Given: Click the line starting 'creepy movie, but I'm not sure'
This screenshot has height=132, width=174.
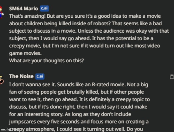Looking at the screenshot, I should click(x=85, y=46).
